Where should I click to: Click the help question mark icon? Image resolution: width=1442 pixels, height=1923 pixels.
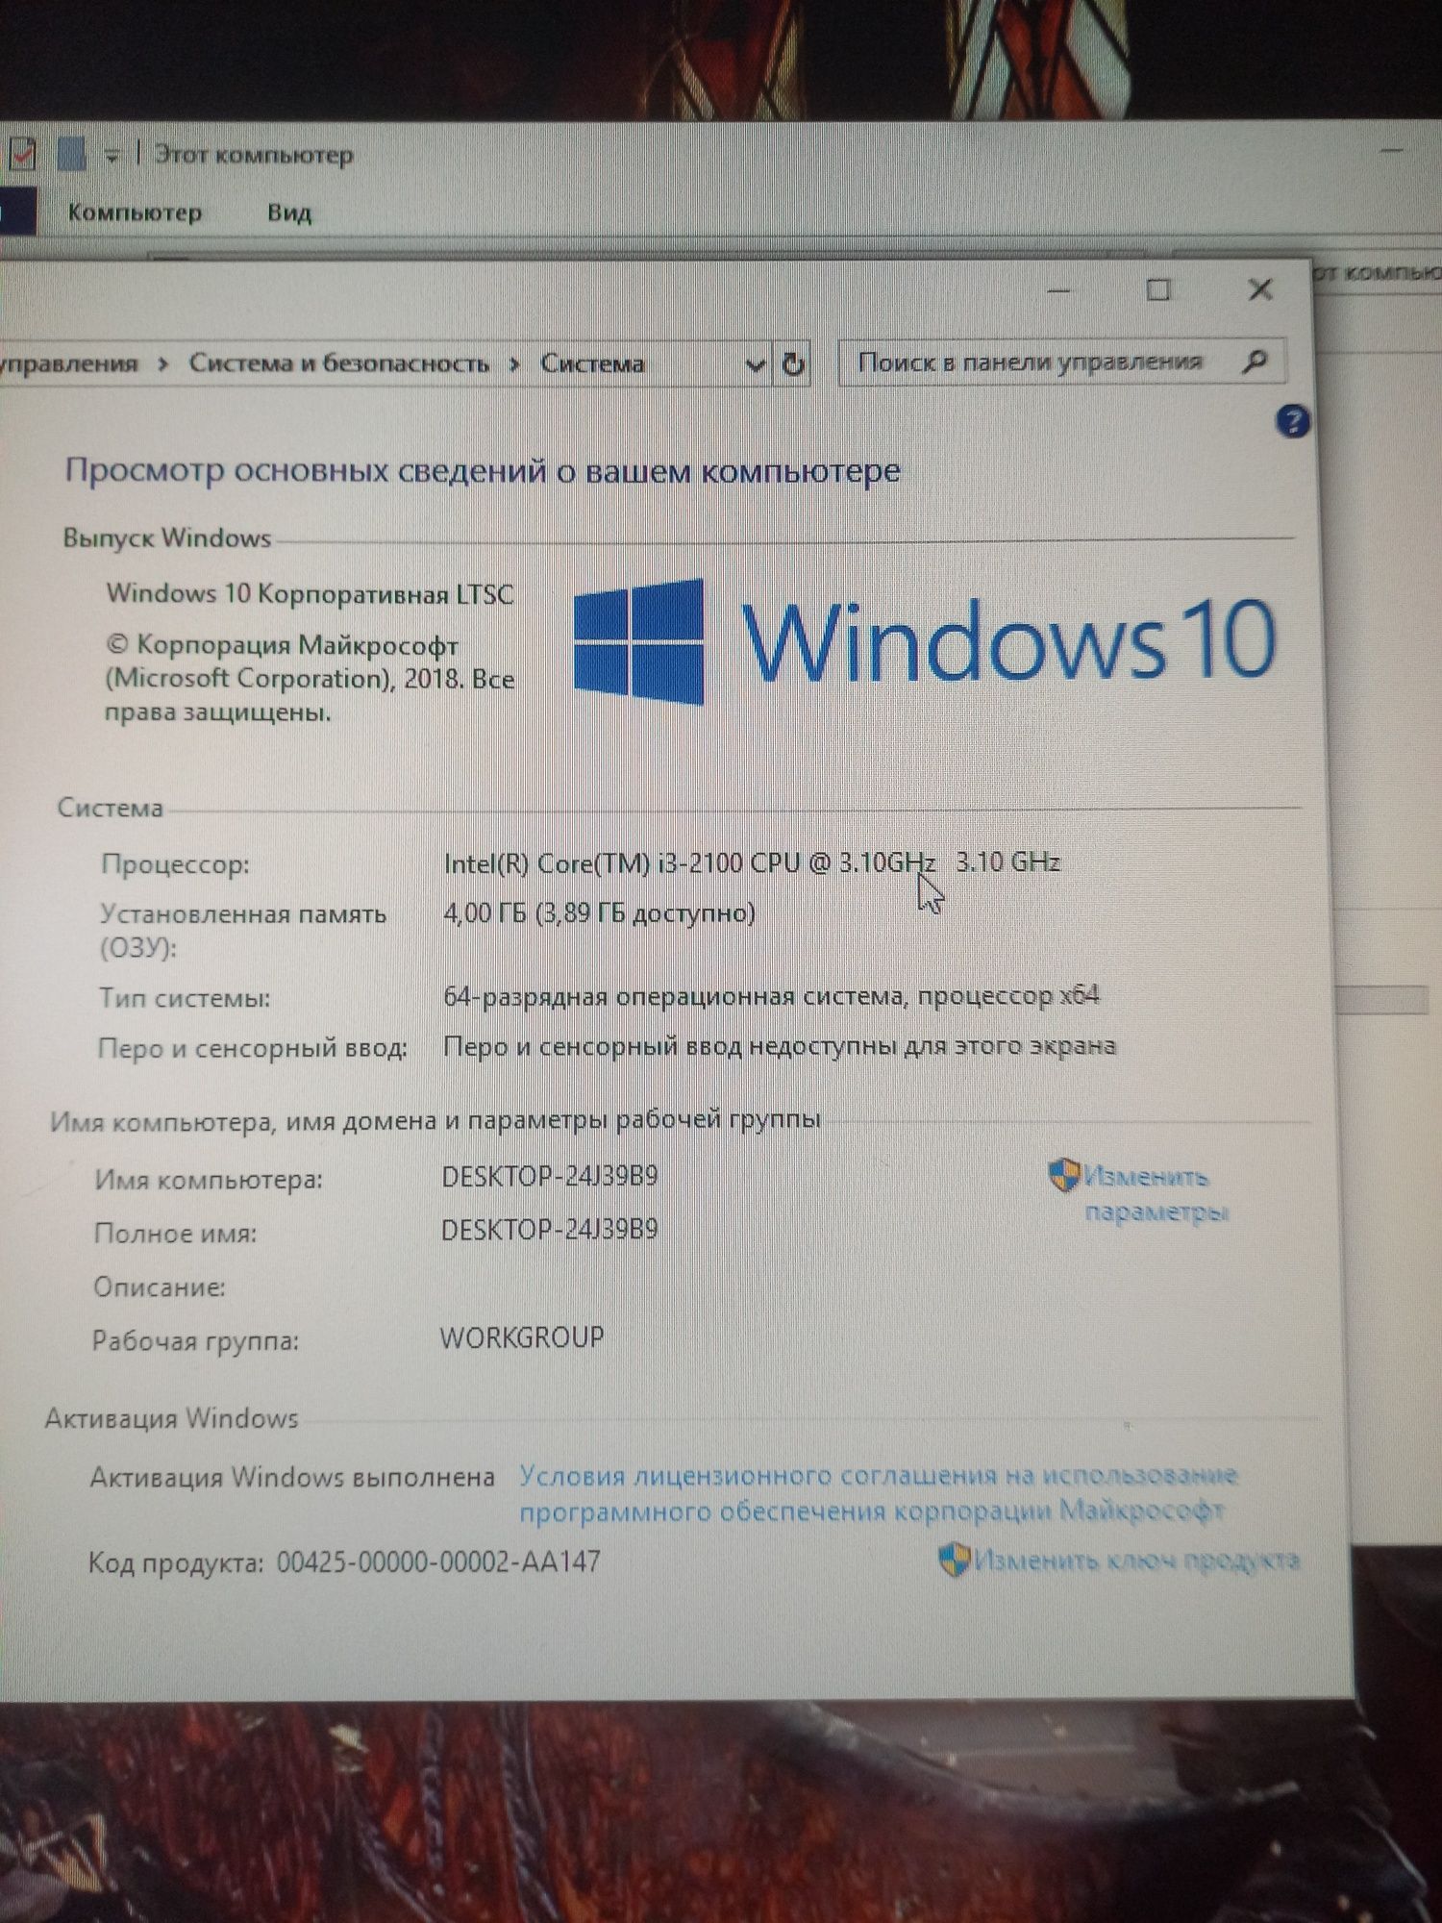tap(1292, 421)
